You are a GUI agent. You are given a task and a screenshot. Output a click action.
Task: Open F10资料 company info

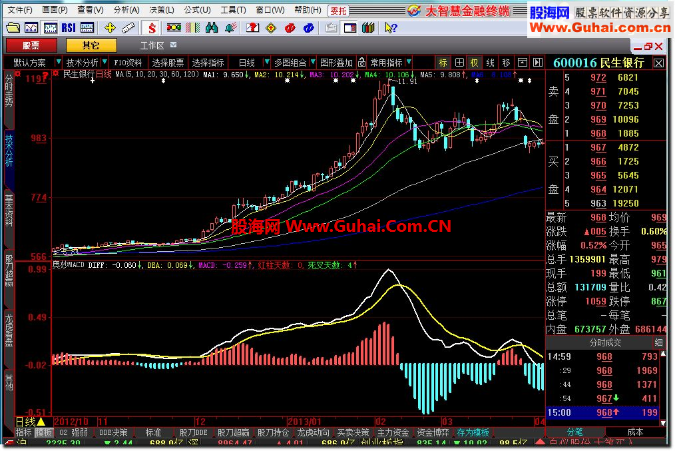point(128,63)
